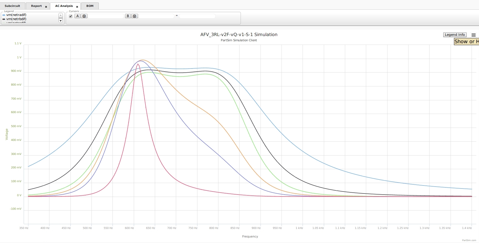Close the AC Analysis tab with its x

pos(77,7)
